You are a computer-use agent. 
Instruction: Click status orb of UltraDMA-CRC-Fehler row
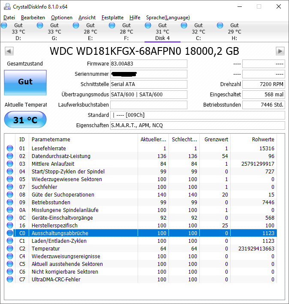[x=10, y=279]
